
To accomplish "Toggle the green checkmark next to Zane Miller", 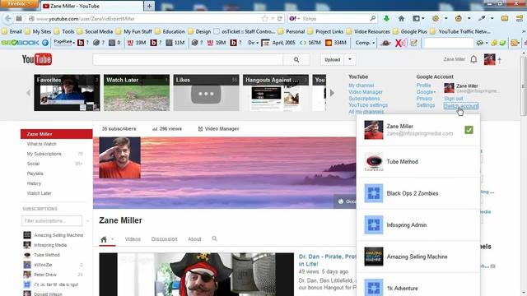I will [469, 130].
